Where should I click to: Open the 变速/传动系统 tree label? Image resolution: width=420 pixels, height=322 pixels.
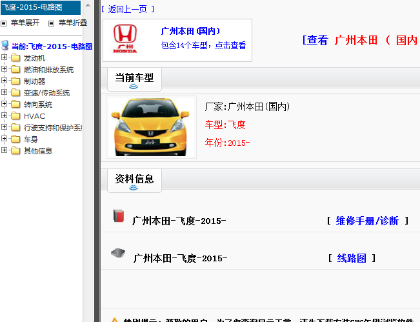click(46, 93)
